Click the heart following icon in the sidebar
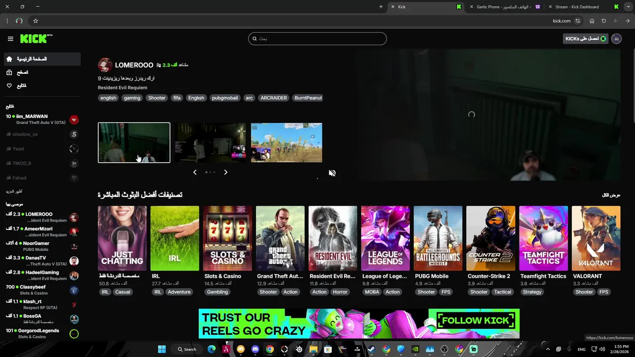This screenshot has width=635, height=357. point(9,86)
